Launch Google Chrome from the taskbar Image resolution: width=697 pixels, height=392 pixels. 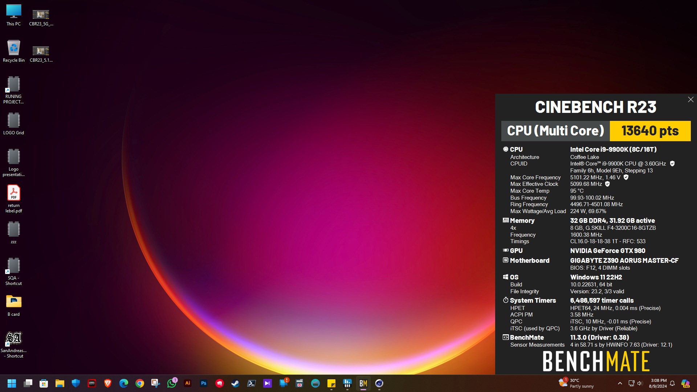pyautogui.click(x=140, y=383)
